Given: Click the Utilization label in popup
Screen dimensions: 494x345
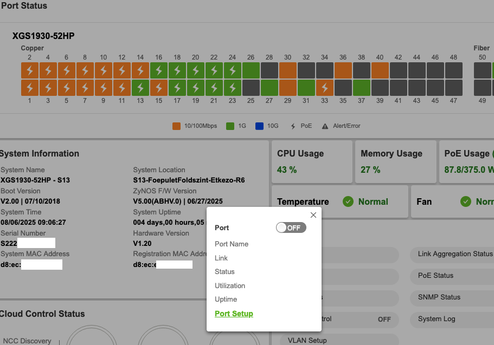Looking at the screenshot, I should tap(230, 285).
